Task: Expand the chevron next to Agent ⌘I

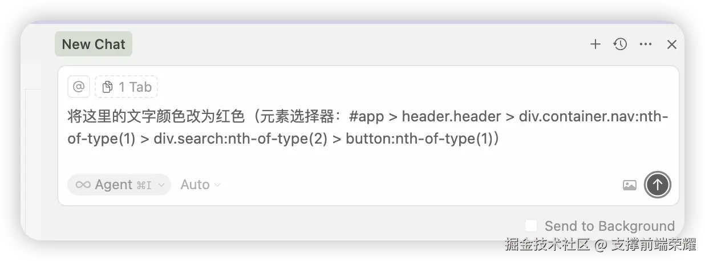Action: click(x=161, y=185)
